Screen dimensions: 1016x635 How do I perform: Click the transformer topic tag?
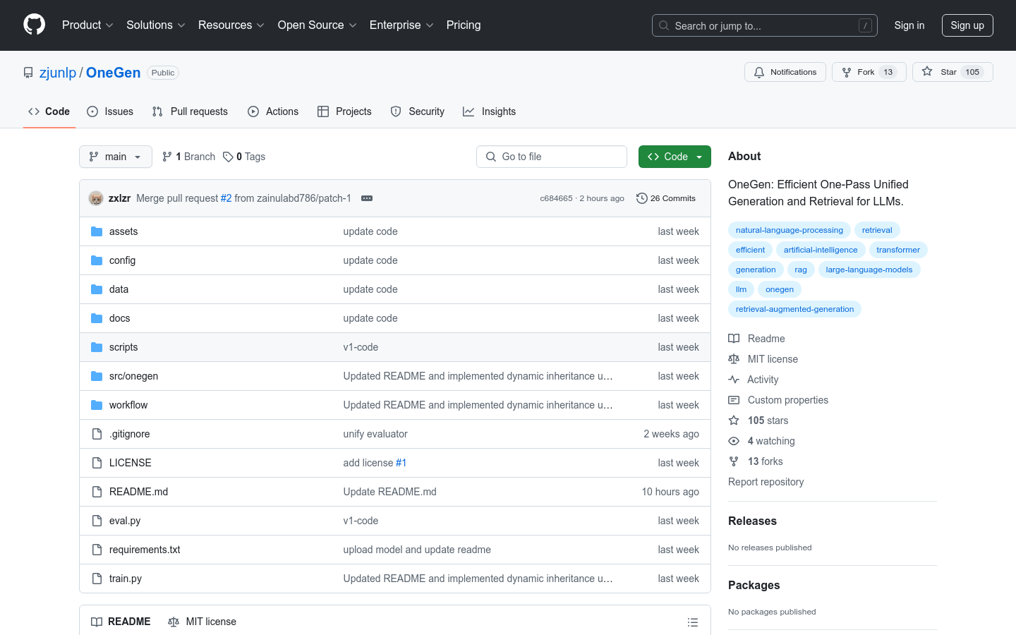pos(898,250)
